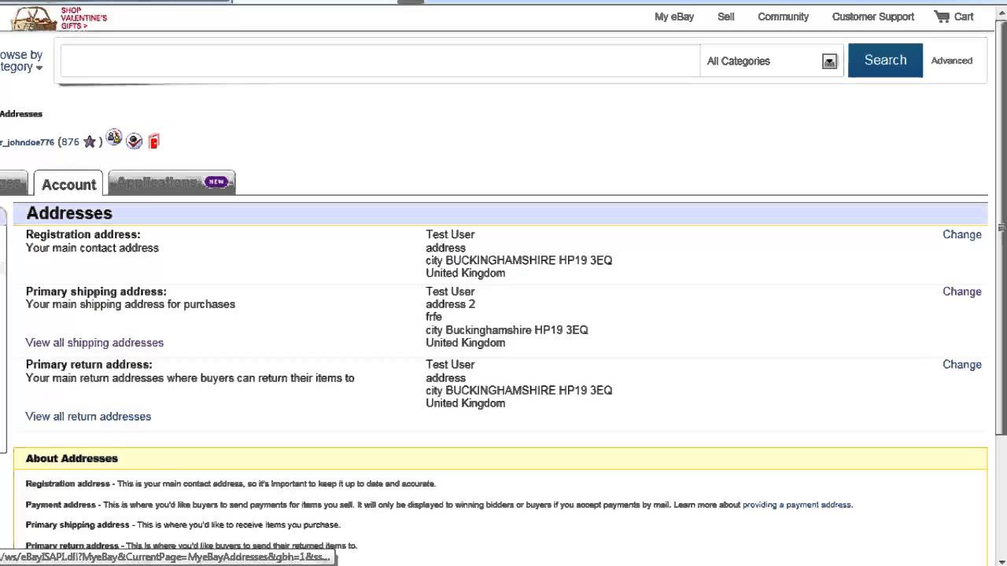
Task: Click the round profile badge icon
Action: click(135, 141)
